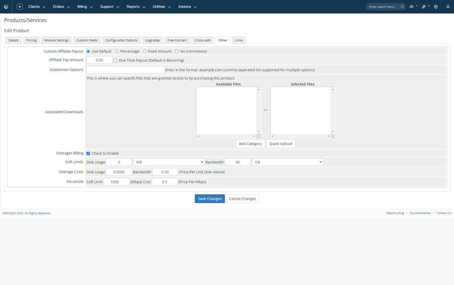Click Available Files vertical scrollbar
The image size is (454, 285).
pos(259,110)
